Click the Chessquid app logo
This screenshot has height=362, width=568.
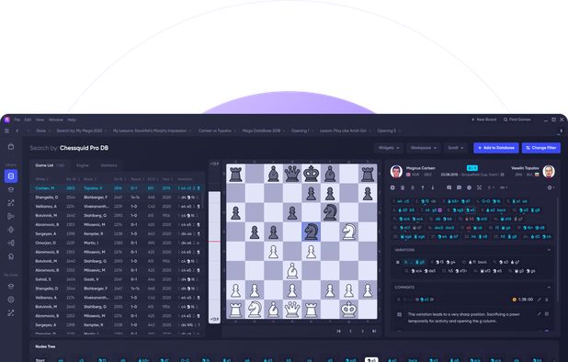tap(6, 119)
